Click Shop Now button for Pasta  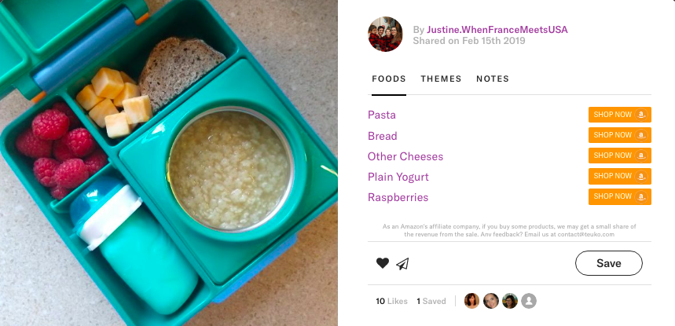(x=619, y=115)
